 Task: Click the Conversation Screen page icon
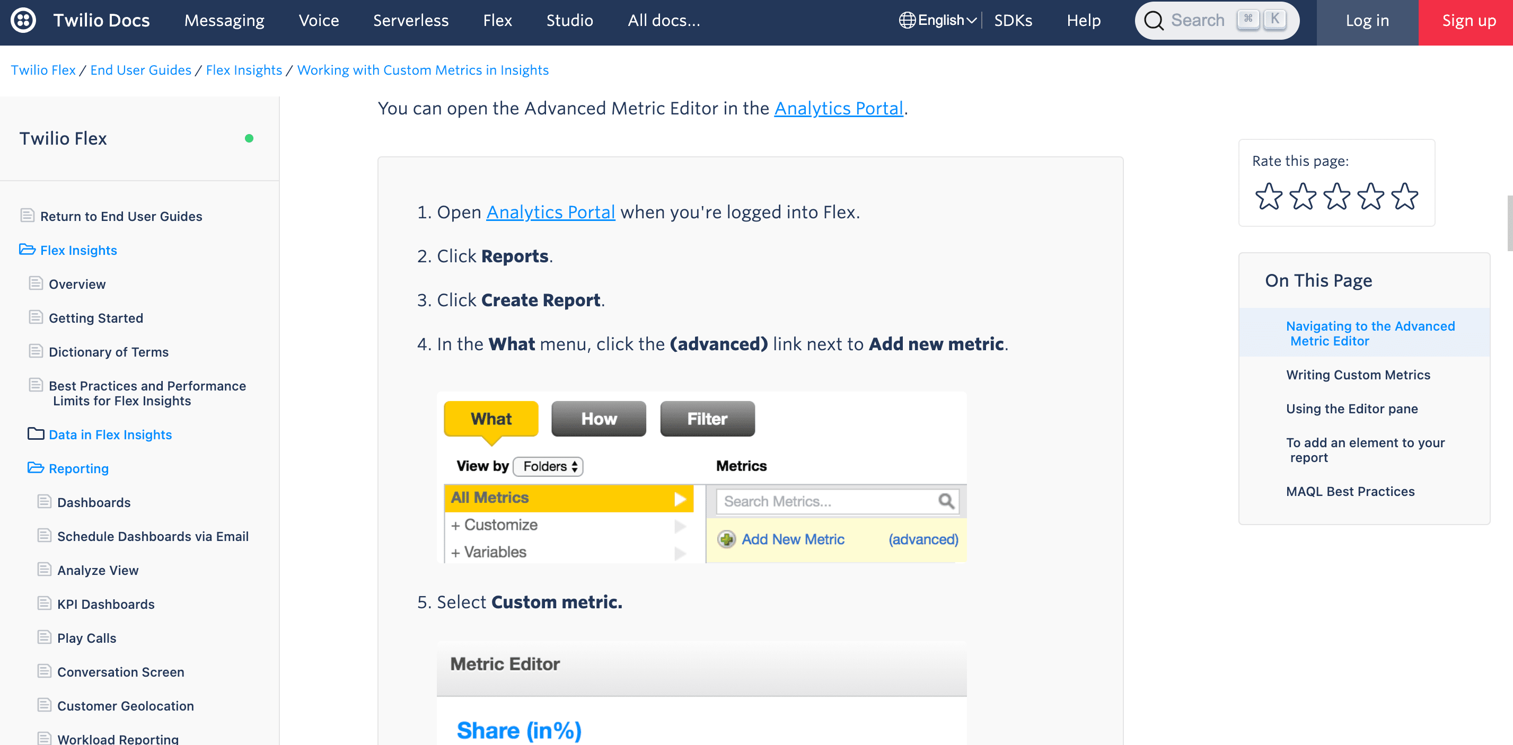(44, 672)
